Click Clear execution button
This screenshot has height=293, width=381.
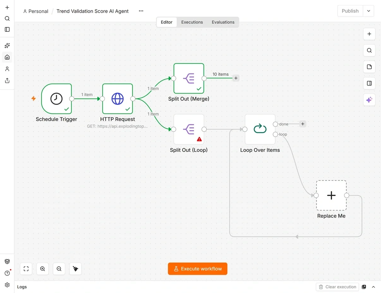337,287
